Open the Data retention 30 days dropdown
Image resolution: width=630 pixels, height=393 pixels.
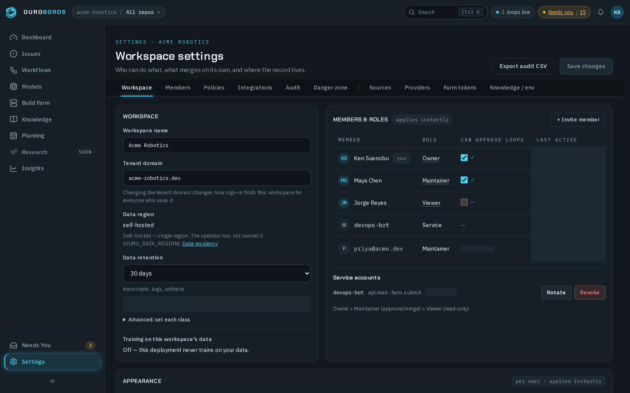217,273
